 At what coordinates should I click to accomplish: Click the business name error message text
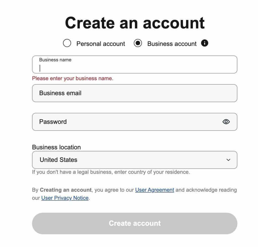72,78
